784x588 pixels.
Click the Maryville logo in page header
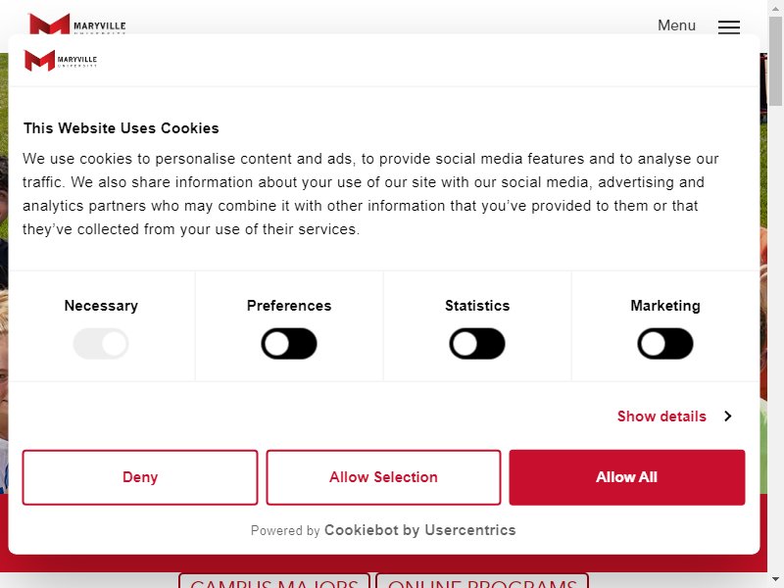77,24
